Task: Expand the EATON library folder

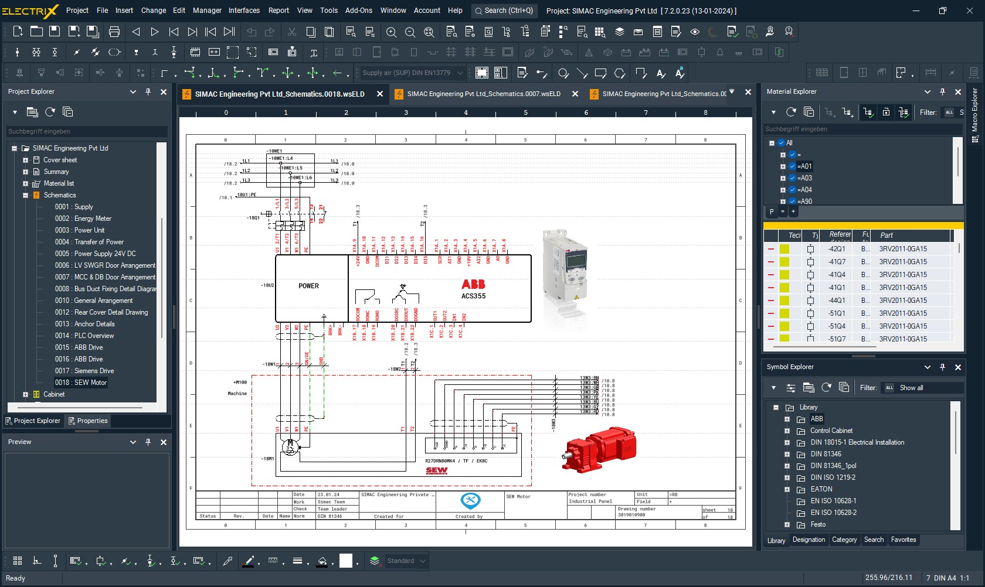Action: tap(787, 489)
